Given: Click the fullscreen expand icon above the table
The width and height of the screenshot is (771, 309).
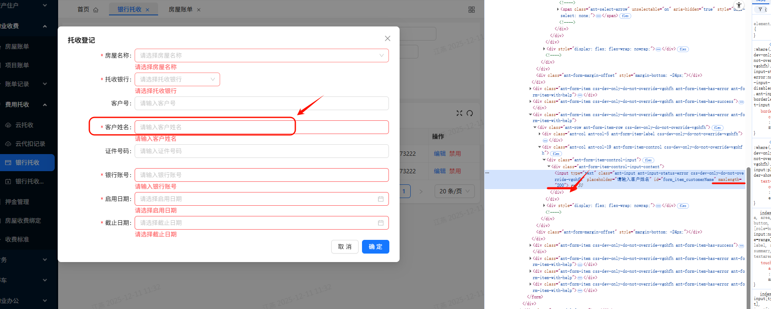Looking at the screenshot, I should 459,113.
